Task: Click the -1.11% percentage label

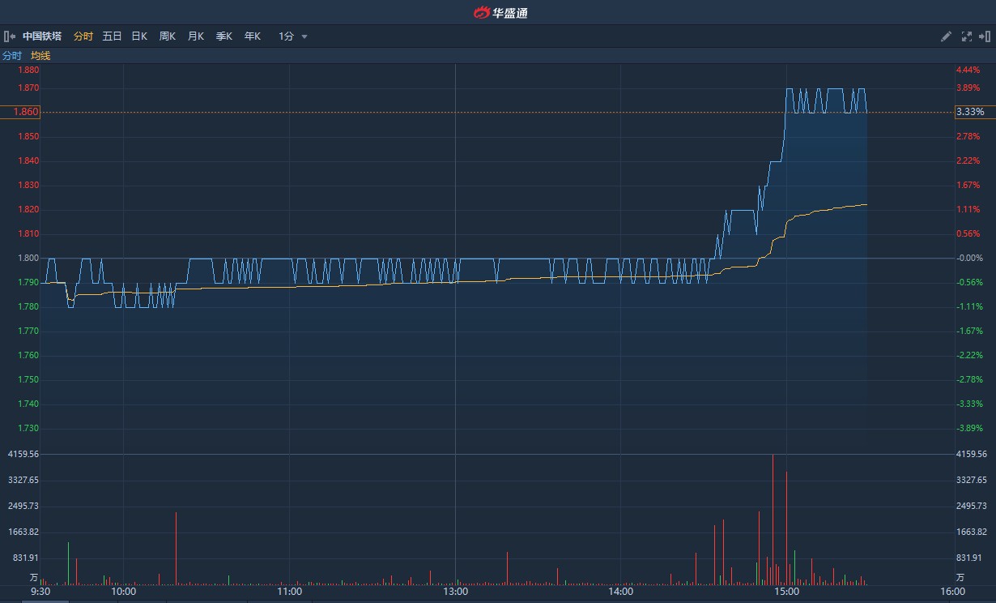Action: (969, 306)
